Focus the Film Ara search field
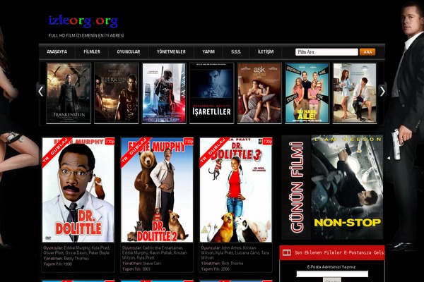 326,51
